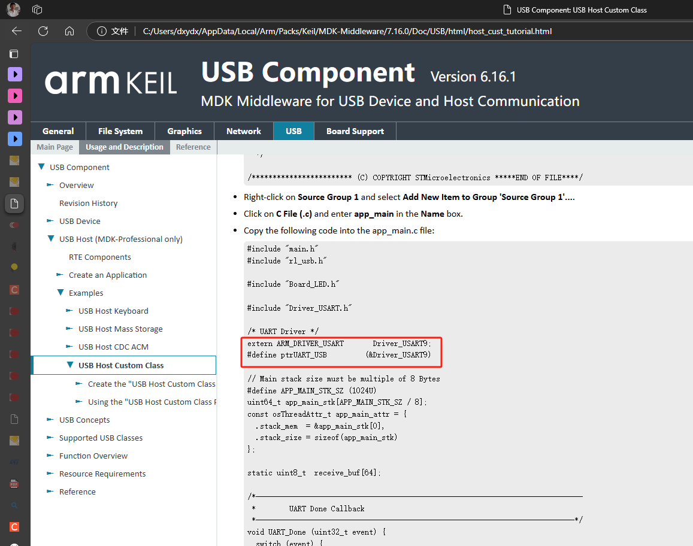Screen dimensions: 693x546
Task: Open the home page icon
Action: pos(69,31)
